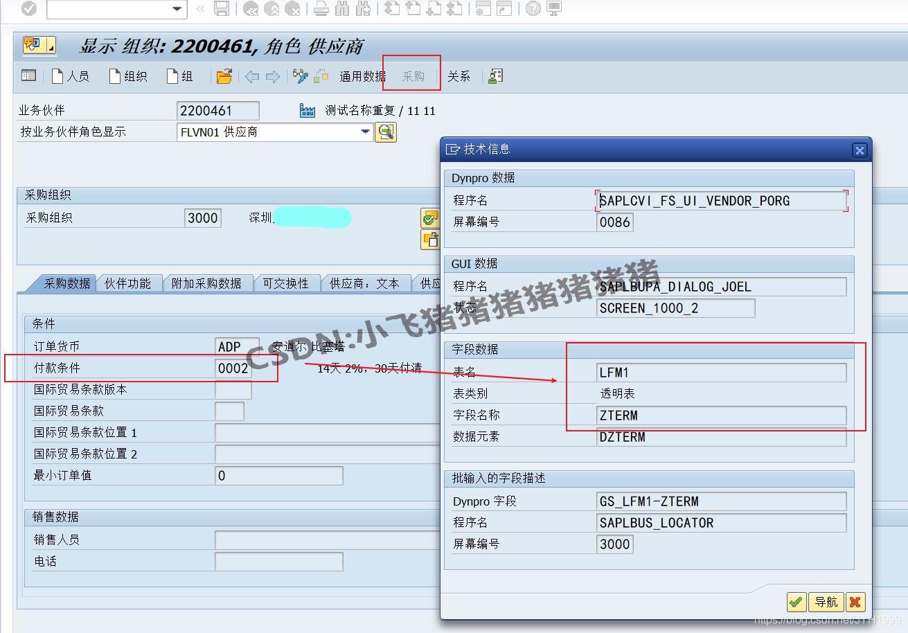This screenshot has width=908, height=633.
Task: Confirm the 技术信息 dialog with green check
Action: tap(796, 602)
